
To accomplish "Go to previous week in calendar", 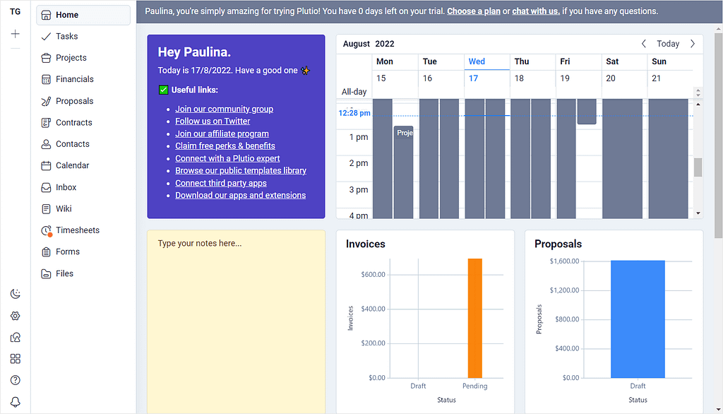I will point(644,43).
